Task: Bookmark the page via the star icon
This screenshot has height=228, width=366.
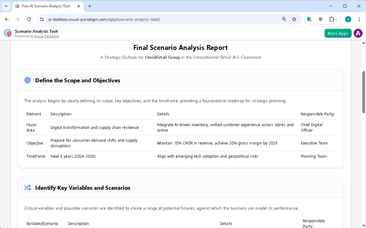Action: point(294,19)
